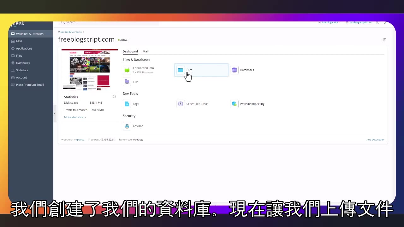Image resolution: width=404 pixels, height=227 pixels.
Task: Expand the Active status dropdown
Action: pos(124,40)
